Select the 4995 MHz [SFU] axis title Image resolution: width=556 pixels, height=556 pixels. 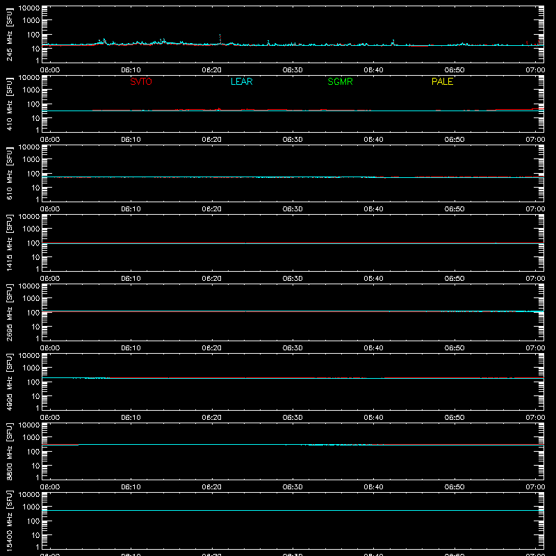click(x=9, y=382)
